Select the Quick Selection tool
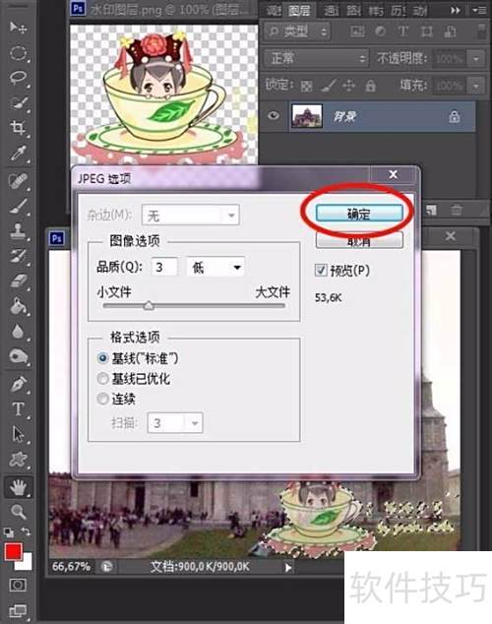The image size is (492, 624). (18, 103)
